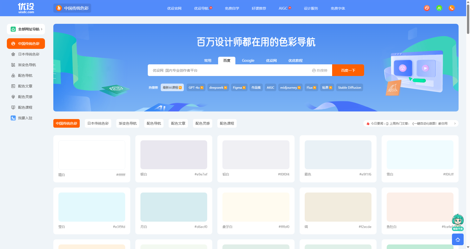Viewport: 470px width, 249px height.
Task: Click the 百度一下 search button
Action: pyautogui.click(x=348, y=70)
